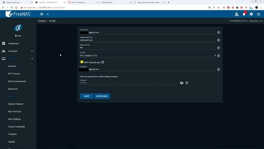Open help for Outgoing Mail Server field
Viewport: 264px width, 149px height.
pos(218,40)
